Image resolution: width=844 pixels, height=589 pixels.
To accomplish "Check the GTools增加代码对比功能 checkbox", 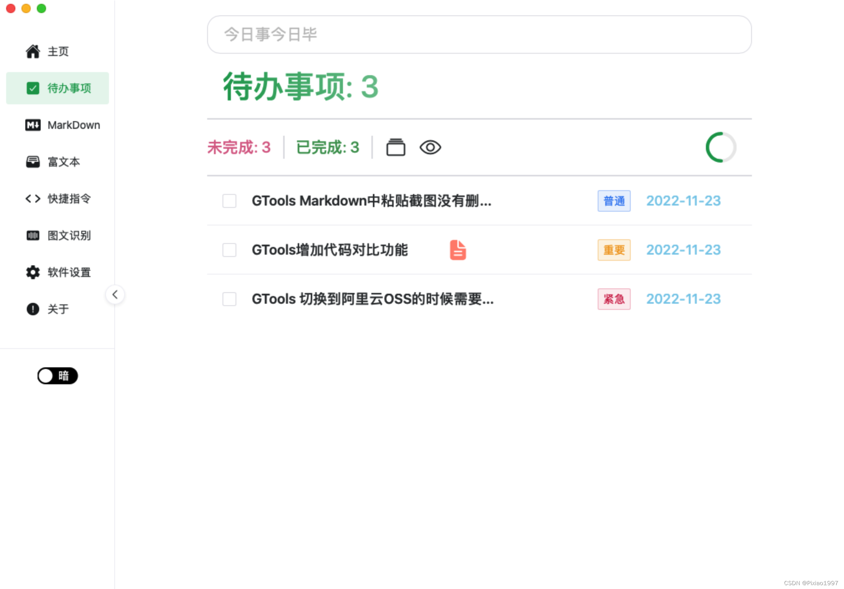I will [x=229, y=250].
